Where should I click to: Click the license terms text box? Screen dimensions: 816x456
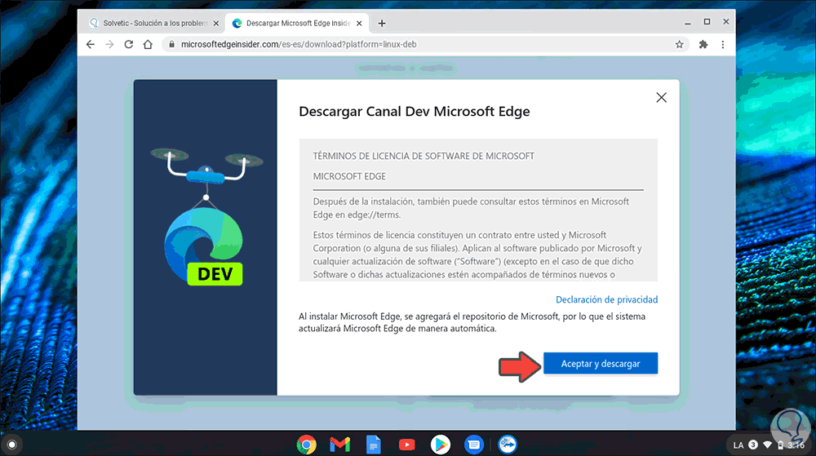click(478, 210)
